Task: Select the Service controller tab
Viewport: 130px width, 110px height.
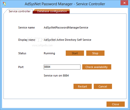Action: (19, 11)
